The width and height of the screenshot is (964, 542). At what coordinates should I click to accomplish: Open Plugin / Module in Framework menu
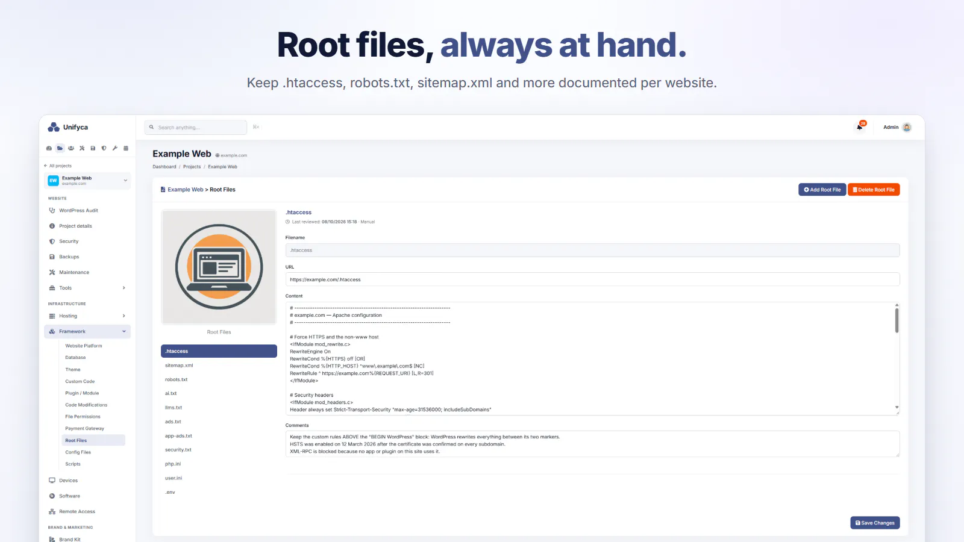(x=82, y=393)
